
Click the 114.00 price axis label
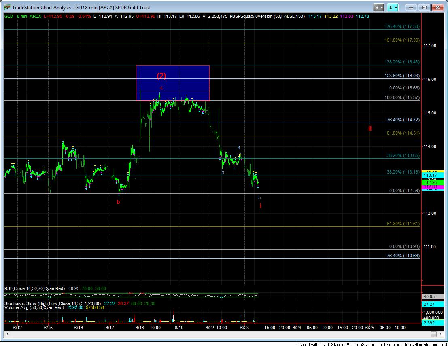click(x=430, y=146)
